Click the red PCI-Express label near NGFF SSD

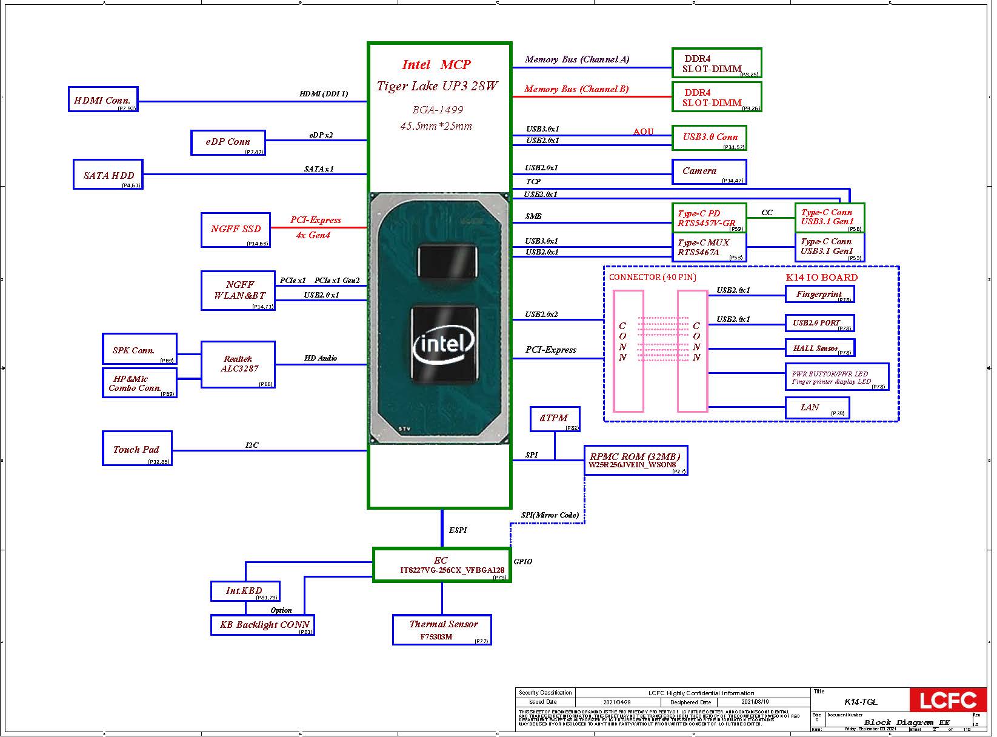tap(316, 220)
